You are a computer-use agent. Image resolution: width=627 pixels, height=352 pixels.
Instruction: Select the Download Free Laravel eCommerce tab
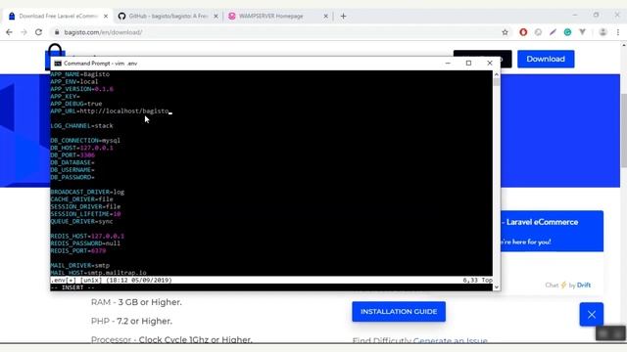pos(58,16)
